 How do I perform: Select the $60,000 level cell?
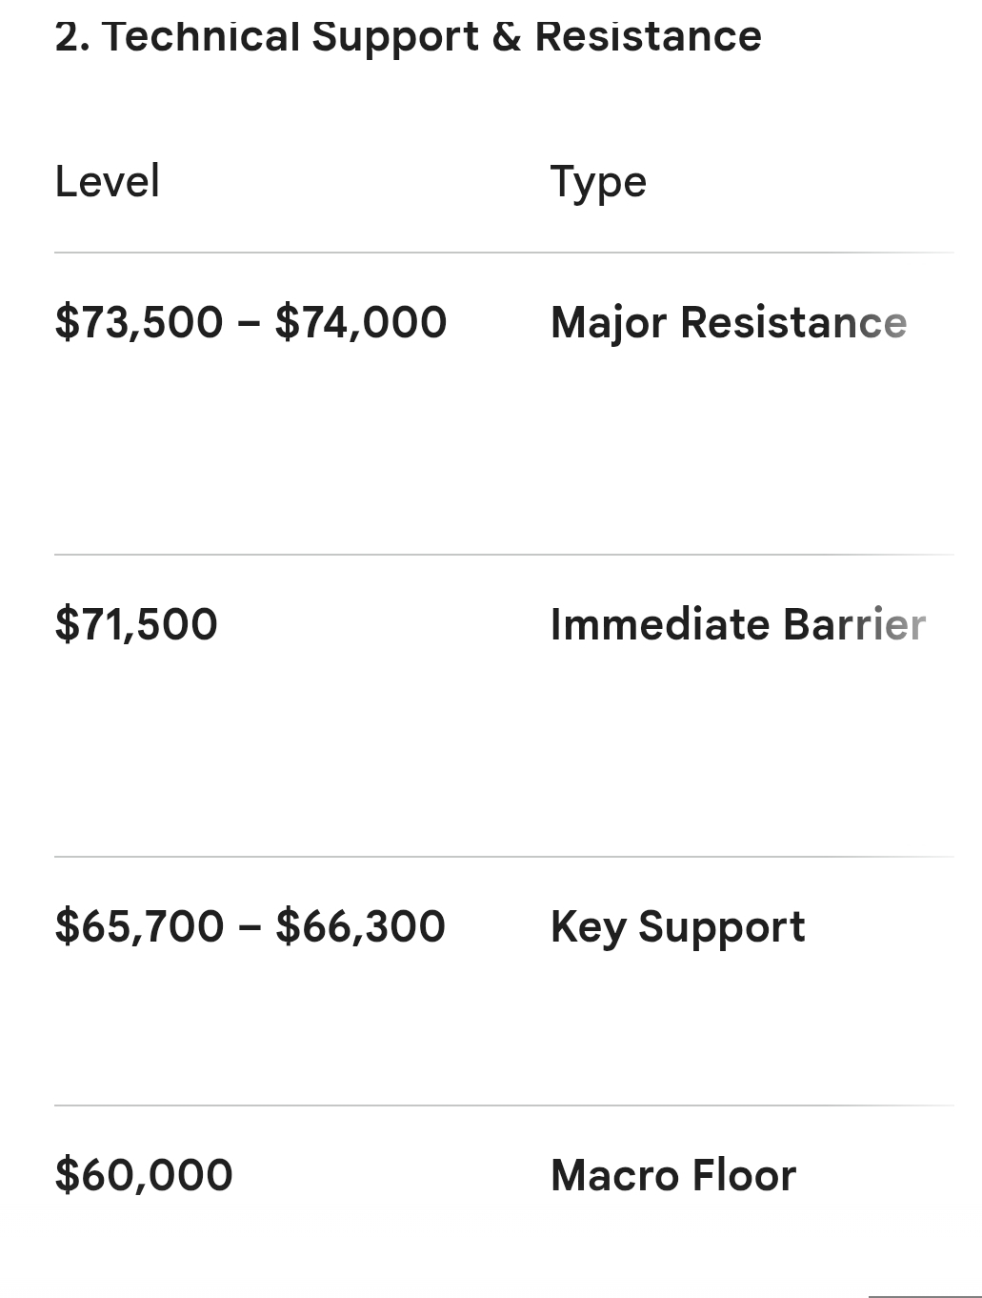click(x=144, y=1175)
